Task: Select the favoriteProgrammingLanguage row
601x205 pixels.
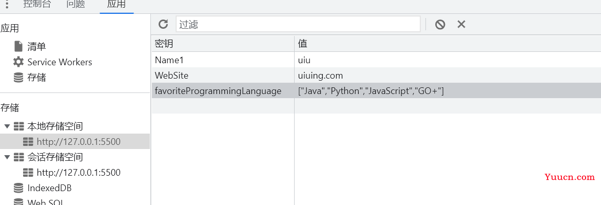Action: coord(376,91)
